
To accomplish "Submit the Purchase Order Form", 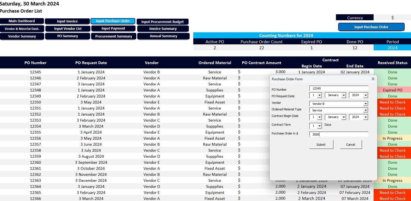I will 321,144.
